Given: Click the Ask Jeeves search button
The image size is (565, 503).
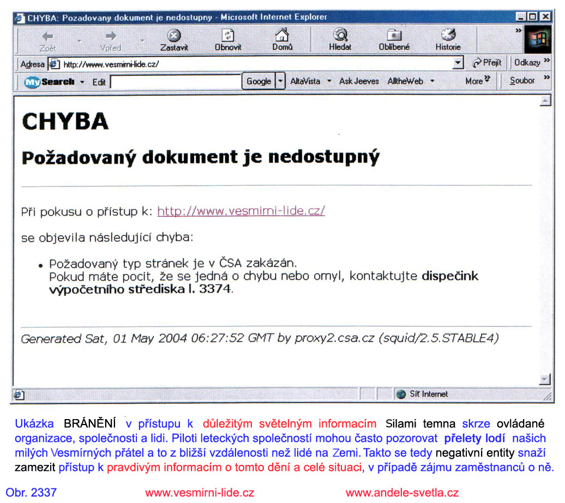Looking at the screenshot, I should 359,81.
